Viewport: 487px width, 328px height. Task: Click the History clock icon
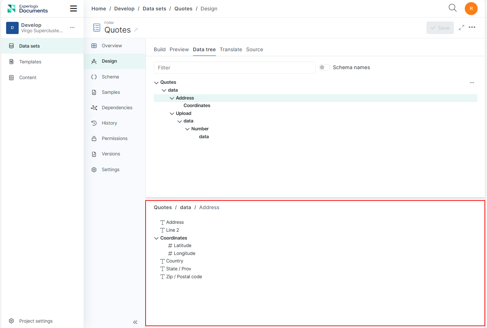pyautogui.click(x=94, y=123)
